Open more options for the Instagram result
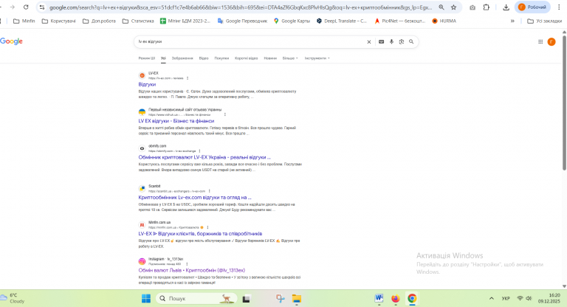 click(187, 264)
